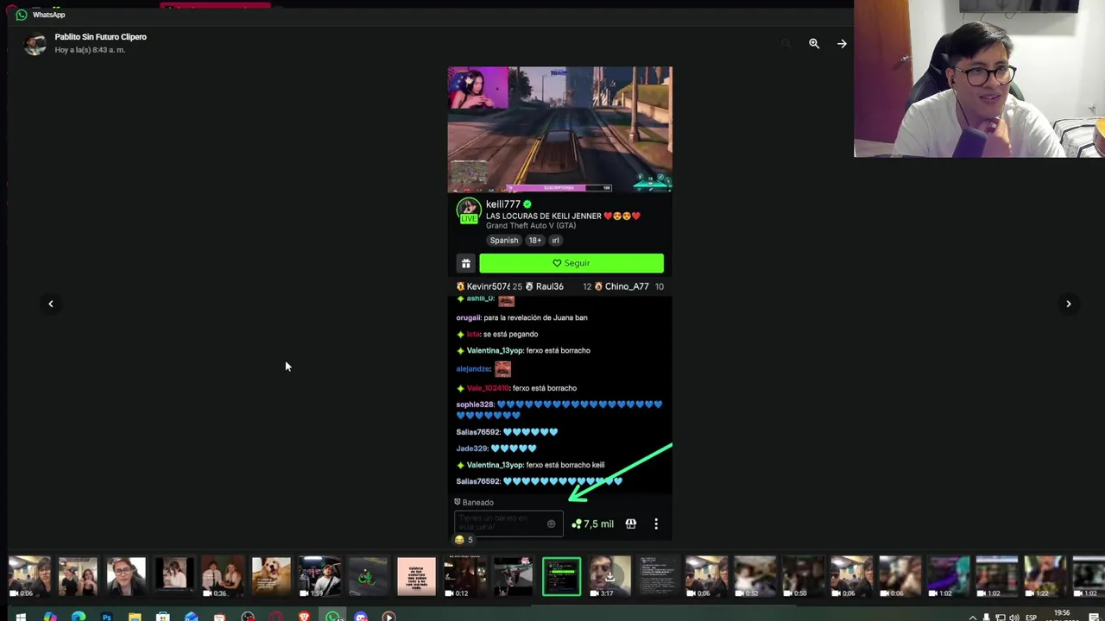Screen dimensions: 1105x621
Task: Click the timestamp Hoy a la(s) 8:43 a. m.
Action: pos(90,50)
